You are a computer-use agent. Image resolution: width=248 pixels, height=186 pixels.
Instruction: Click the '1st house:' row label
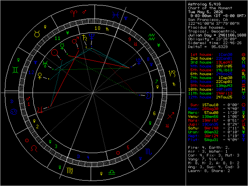202,55
